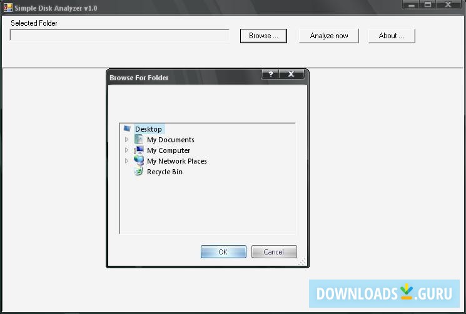This screenshot has width=466, height=314.
Task: Click the Analyze now button
Action: (x=328, y=36)
